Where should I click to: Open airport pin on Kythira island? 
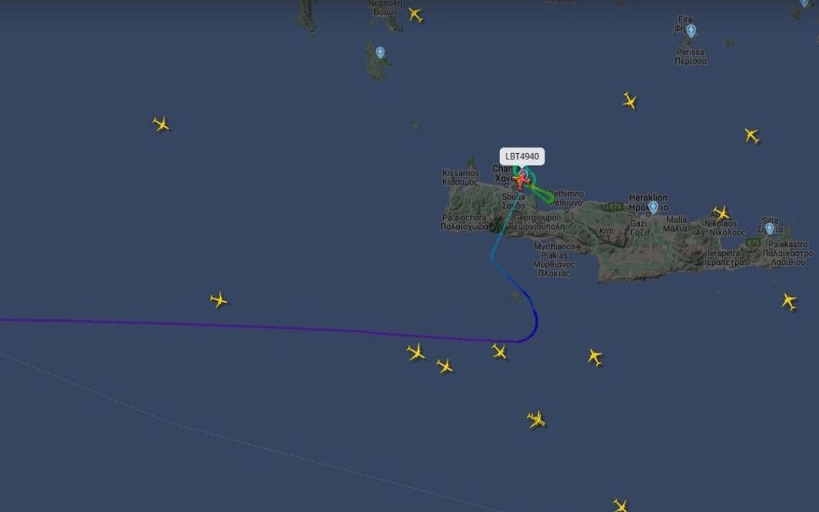(x=380, y=52)
